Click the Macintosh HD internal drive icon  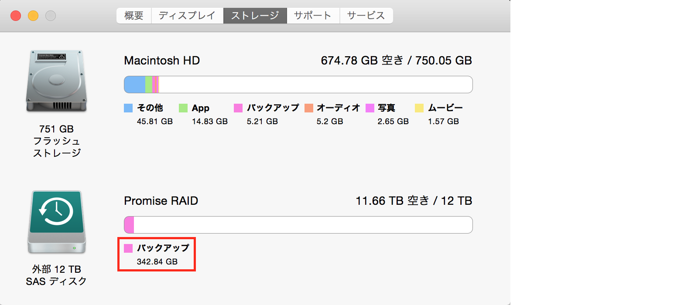56,81
